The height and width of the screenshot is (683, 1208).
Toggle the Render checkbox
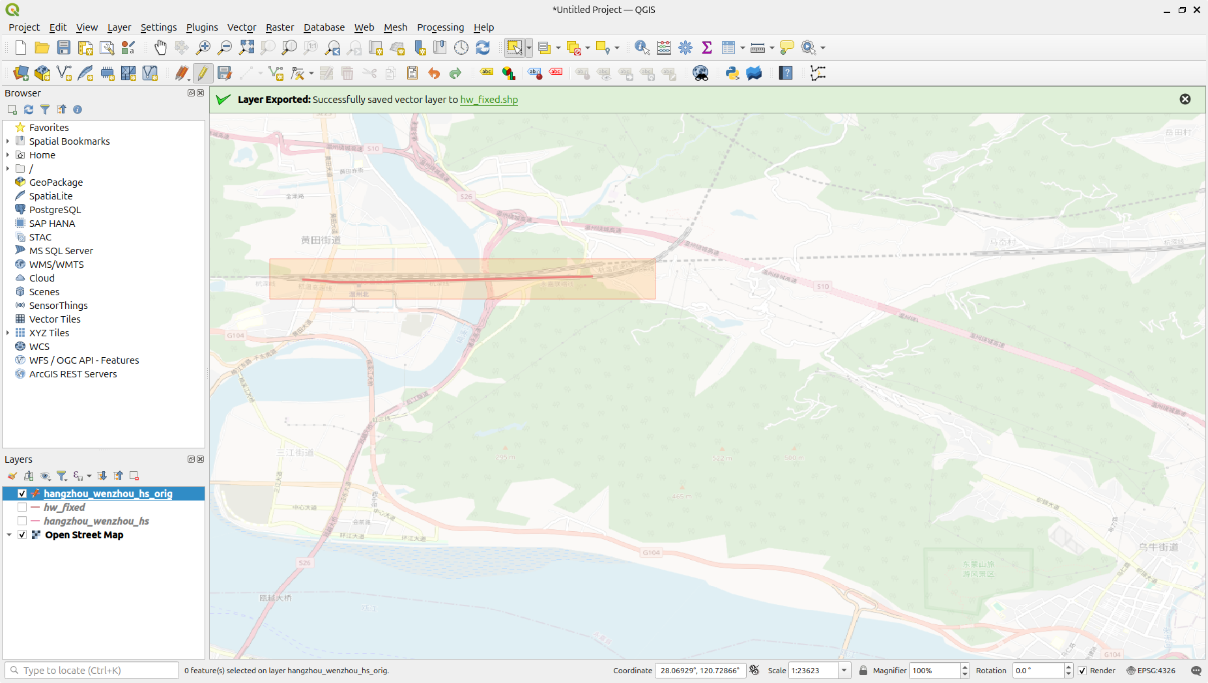pos(1082,671)
